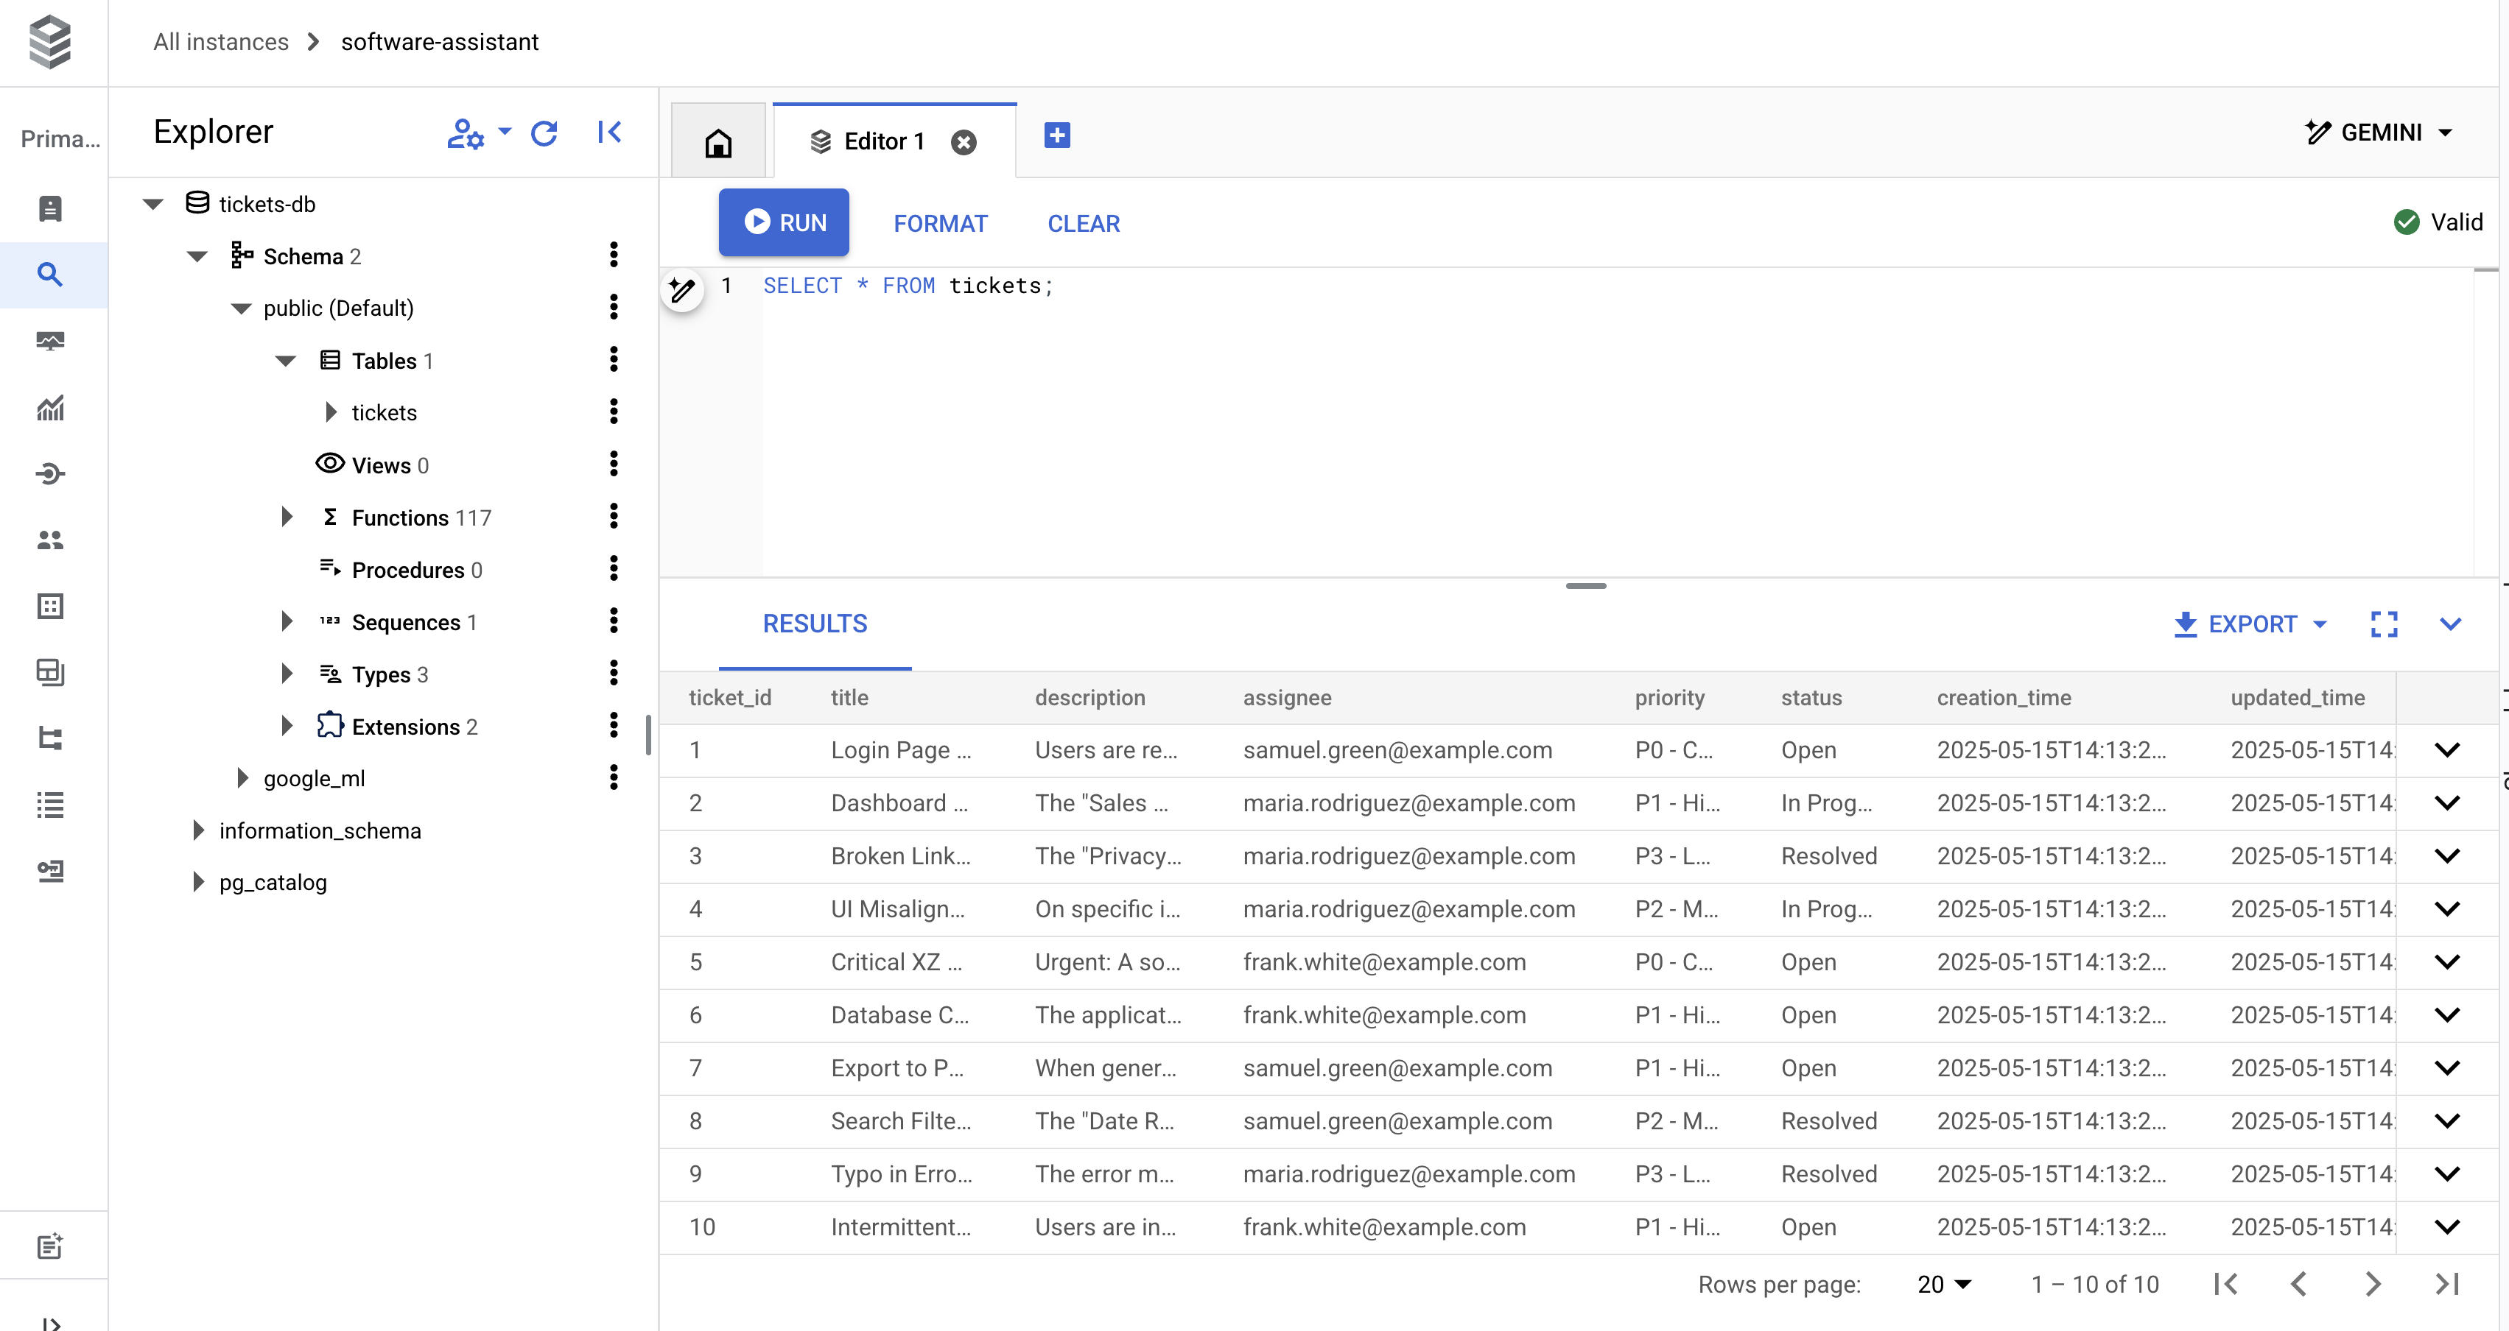Open the three-dot menu next to tickets table
The width and height of the screenshot is (2509, 1331).
coord(613,412)
